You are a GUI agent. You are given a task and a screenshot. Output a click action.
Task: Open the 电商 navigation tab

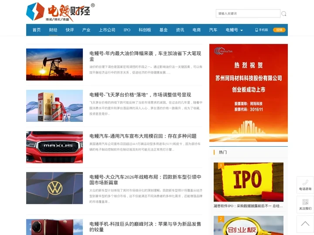pyautogui.click(x=197, y=30)
